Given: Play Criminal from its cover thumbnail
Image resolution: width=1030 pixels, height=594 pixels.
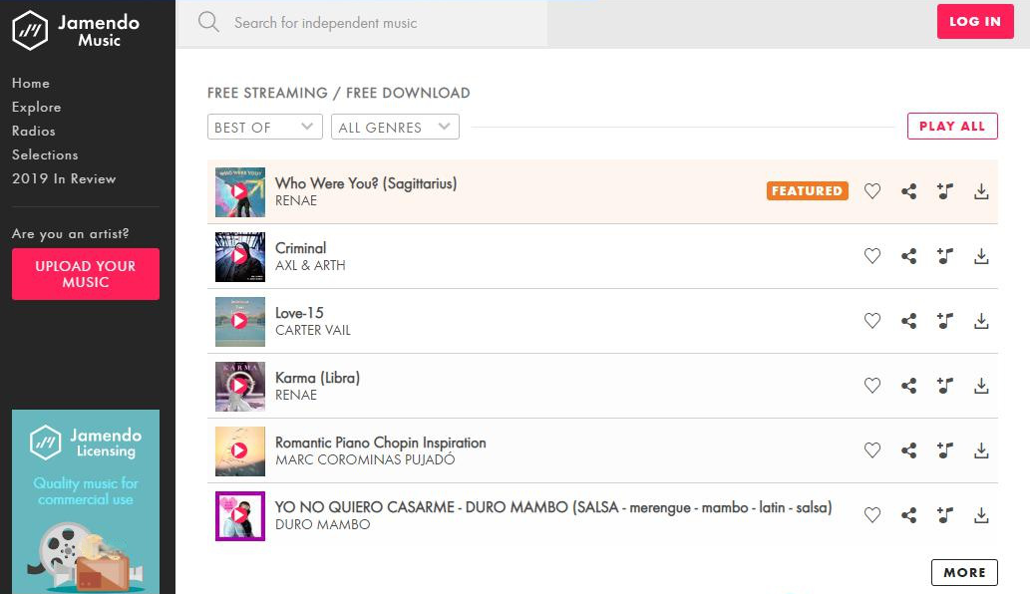Looking at the screenshot, I should pyautogui.click(x=239, y=256).
